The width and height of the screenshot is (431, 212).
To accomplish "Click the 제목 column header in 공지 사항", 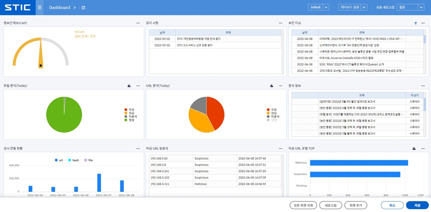I will pos(228,33).
